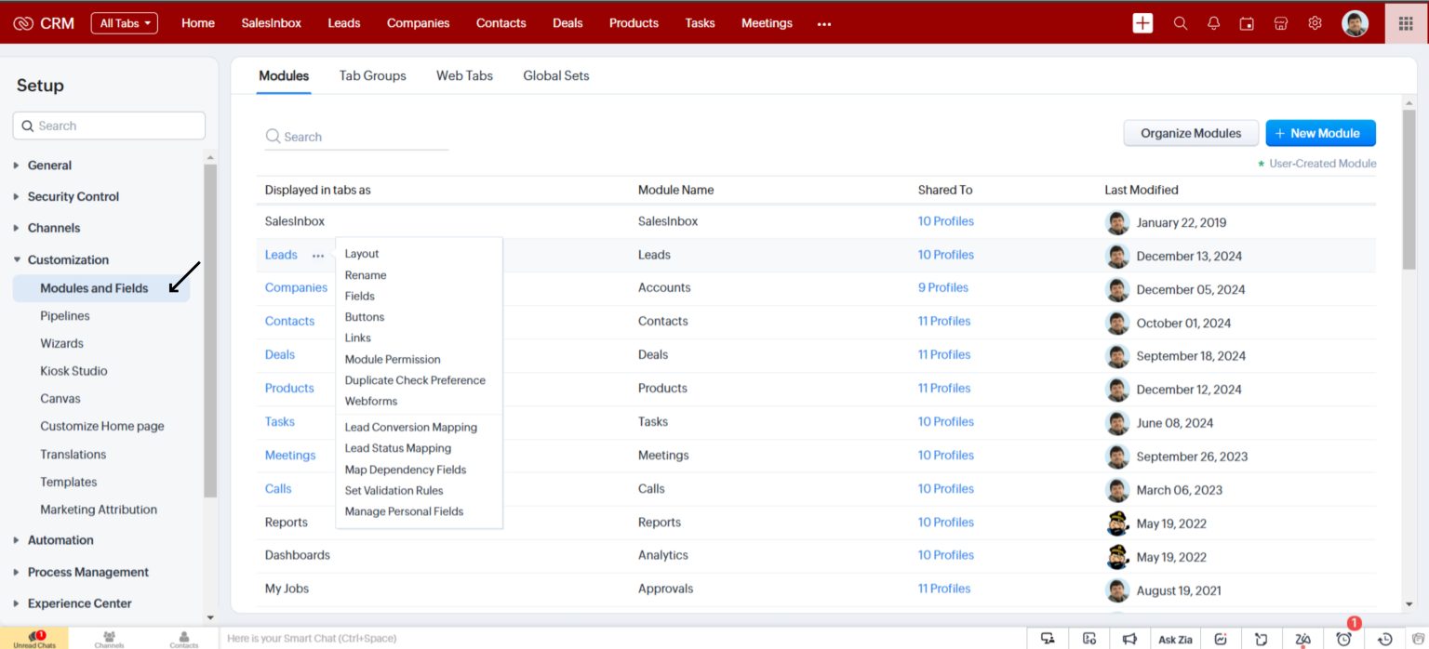The width and height of the screenshot is (1429, 649).
Task: Click the chart insights icon beside Ask Zia
Action: tap(1221, 639)
